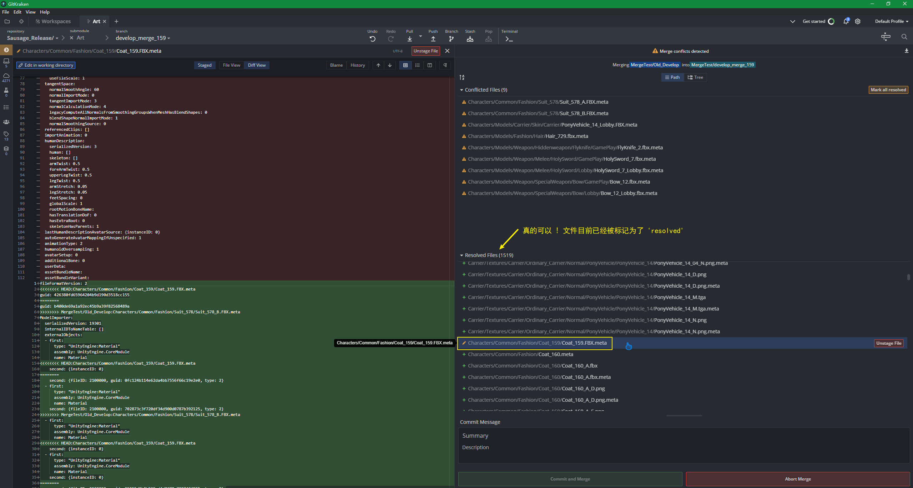
Task: Click Mark all resolved button
Action: click(x=888, y=90)
